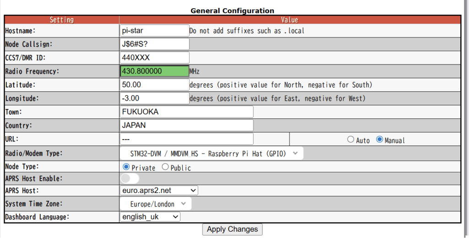Choose the Private node type option

(x=126, y=167)
